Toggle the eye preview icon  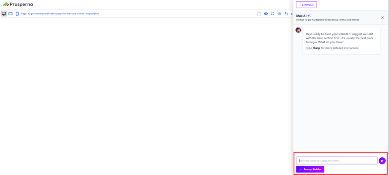click(266, 13)
